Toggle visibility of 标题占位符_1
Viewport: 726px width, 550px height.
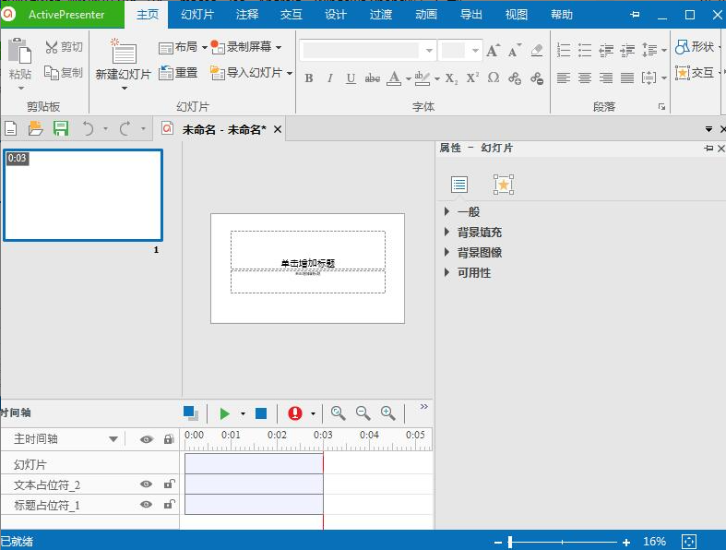click(147, 505)
